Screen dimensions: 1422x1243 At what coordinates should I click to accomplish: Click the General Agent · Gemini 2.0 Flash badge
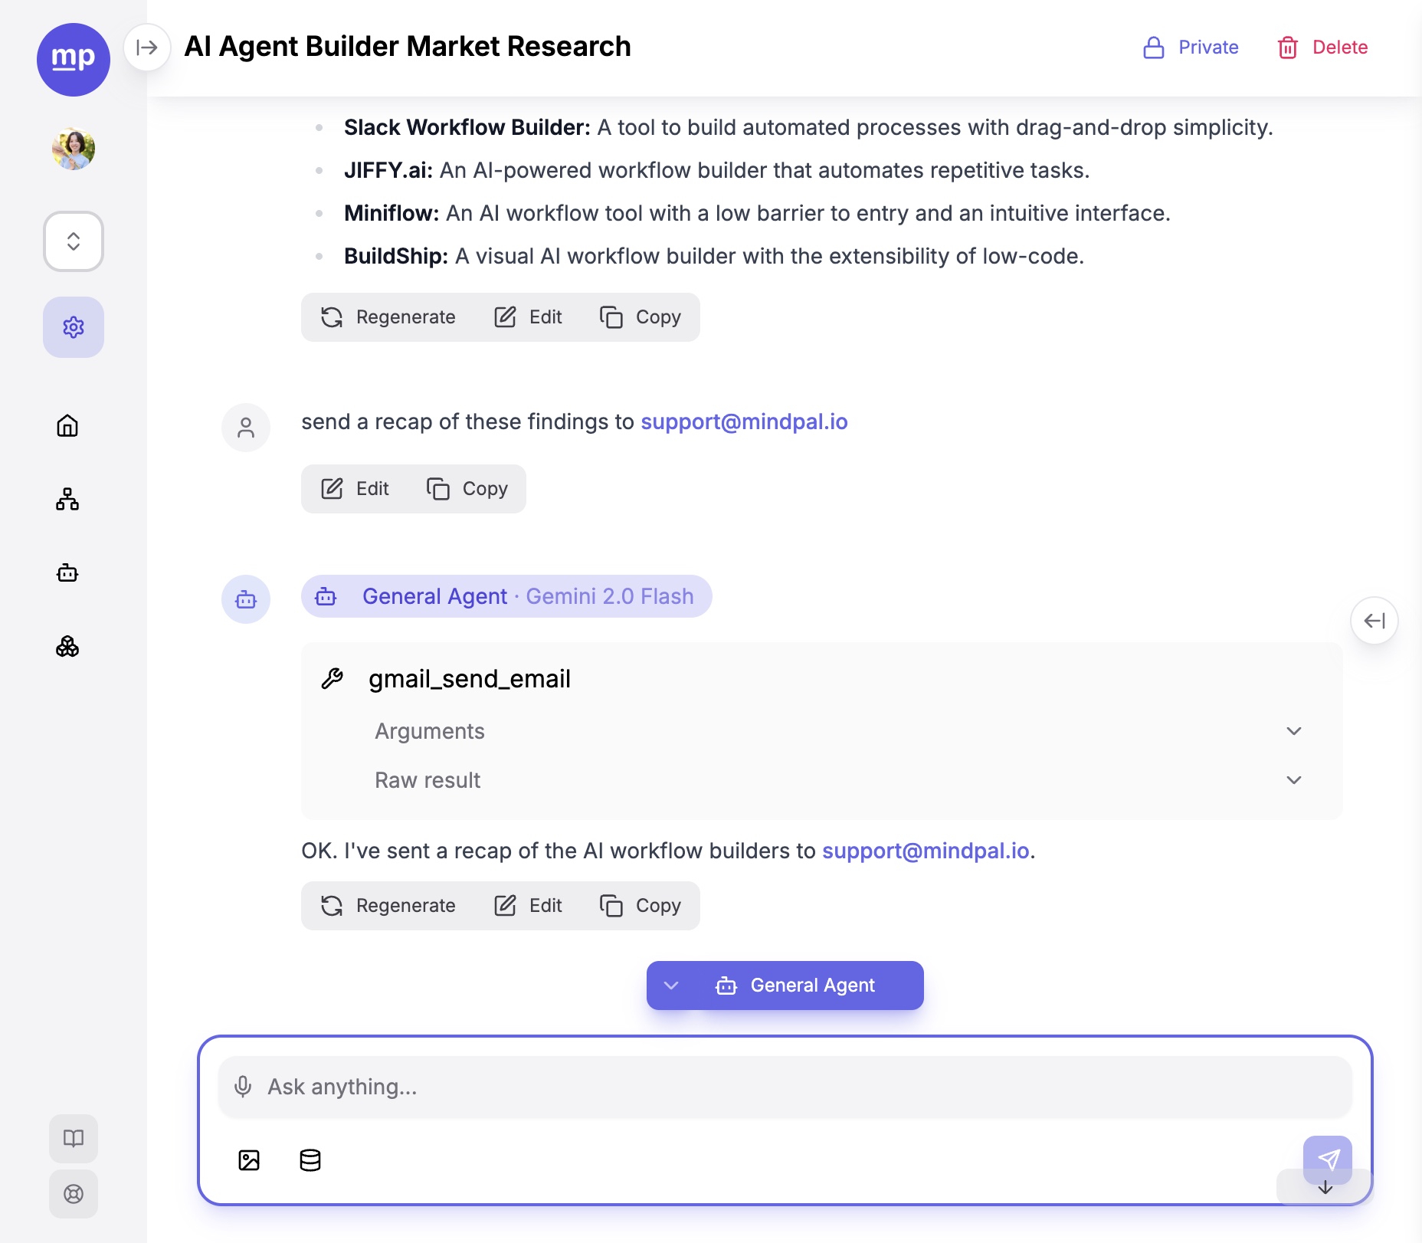(x=506, y=596)
